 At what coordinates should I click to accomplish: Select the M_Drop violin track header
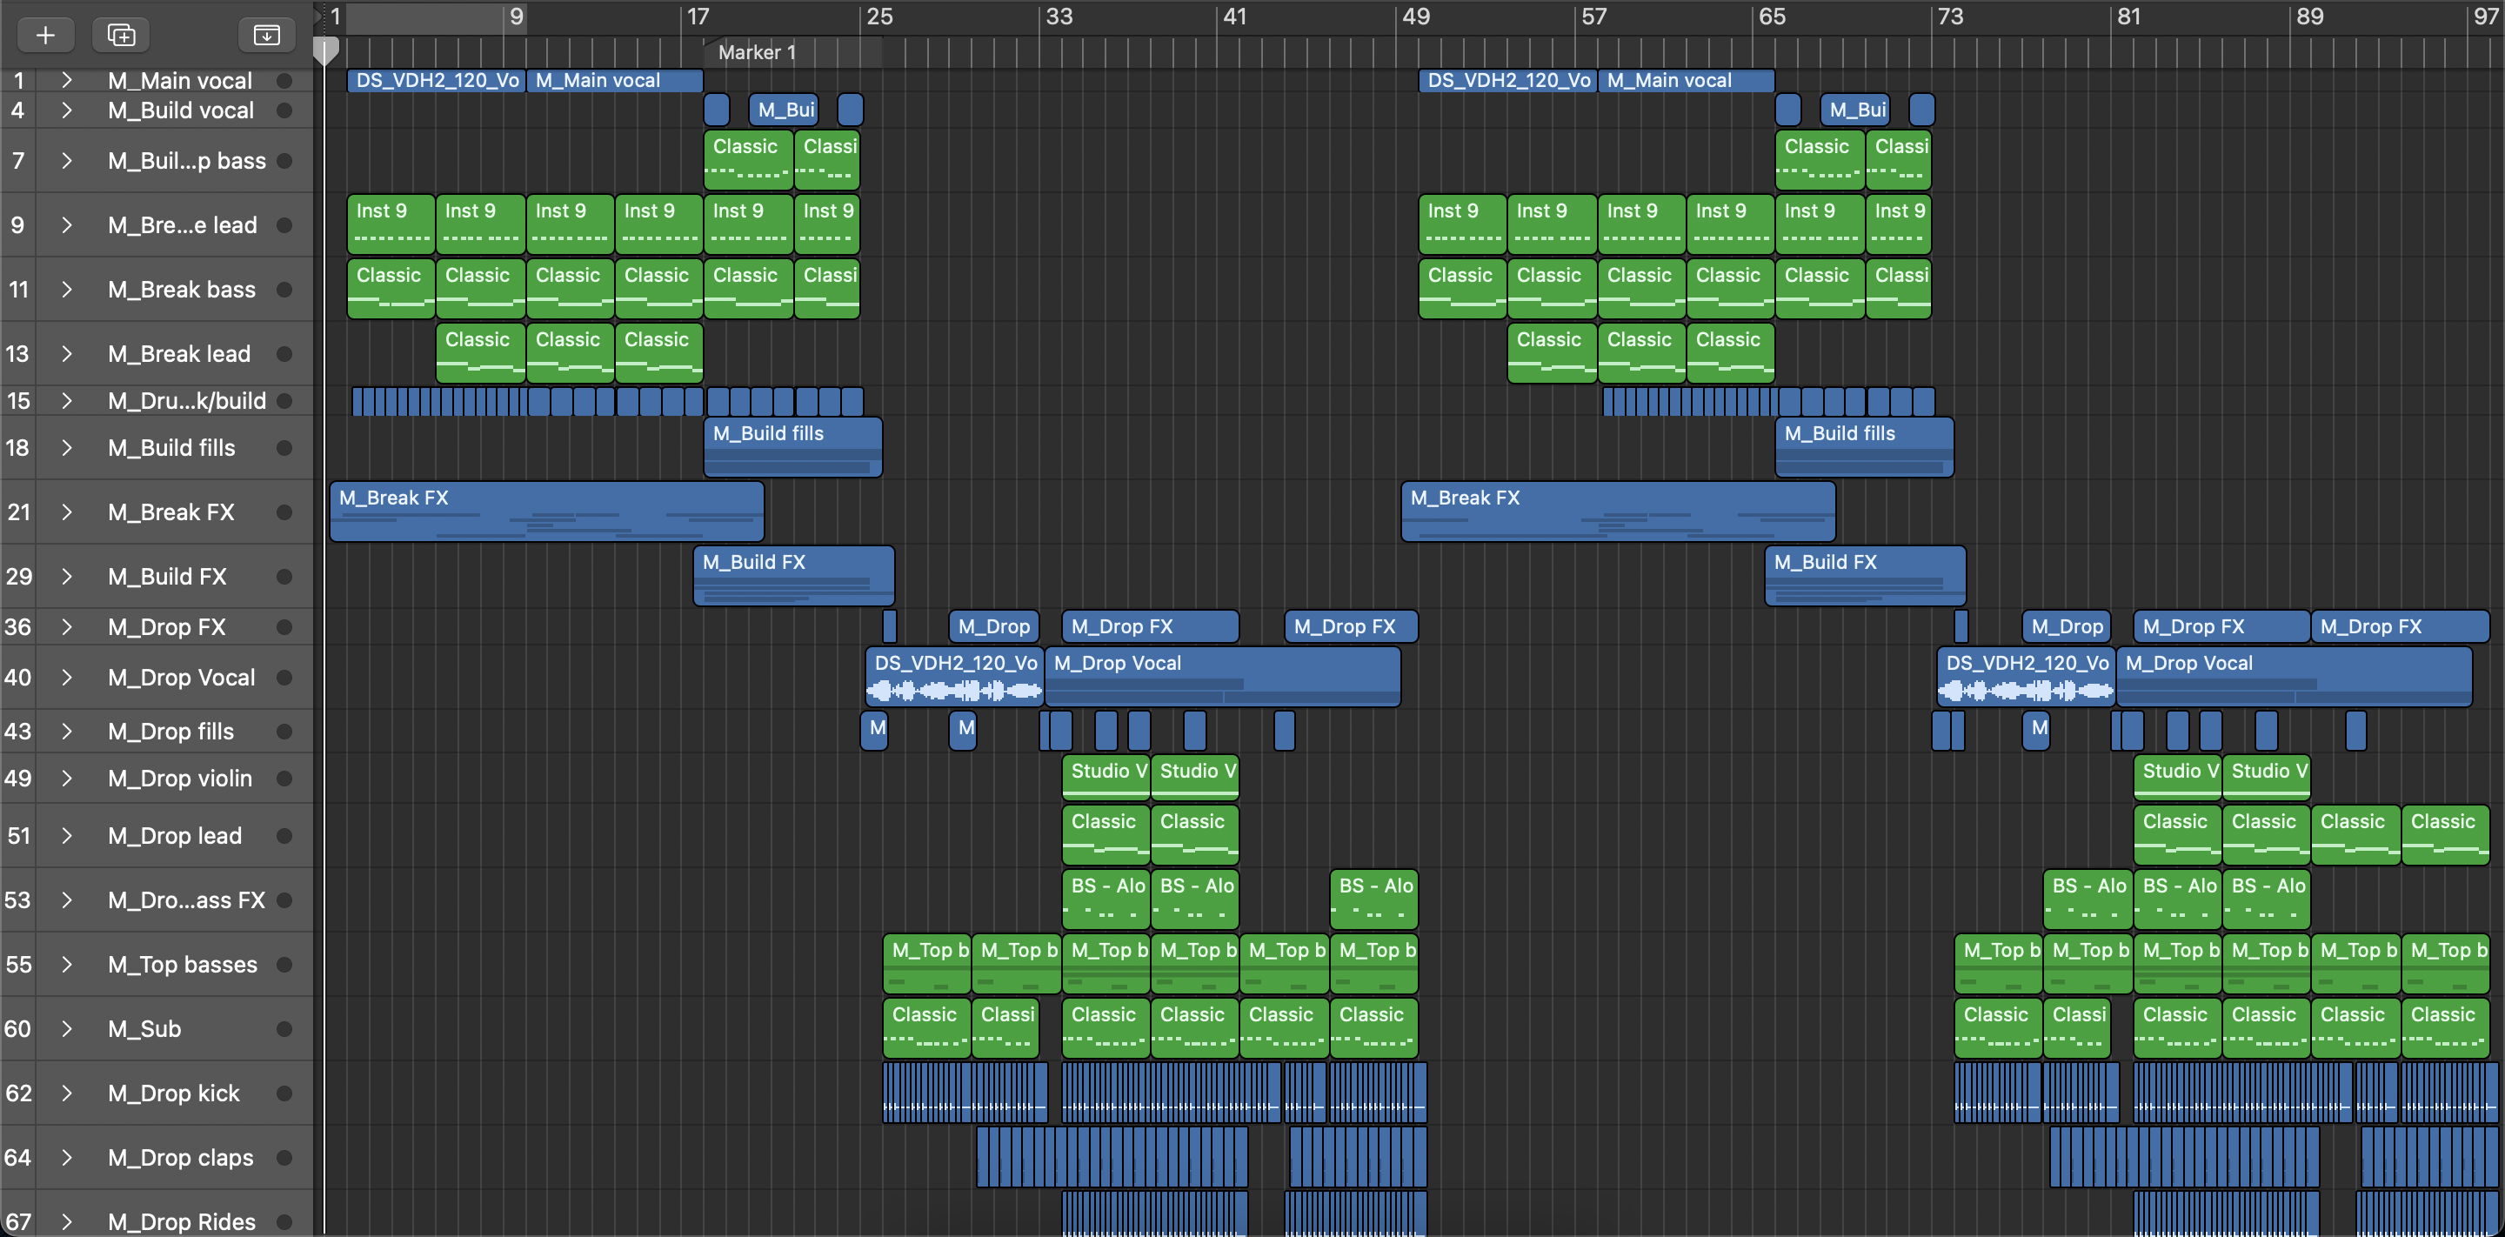[179, 779]
